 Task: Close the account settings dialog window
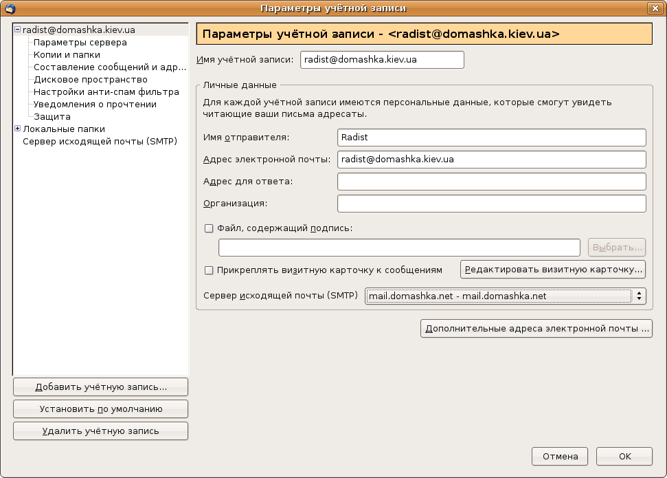[x=654, y=8]
